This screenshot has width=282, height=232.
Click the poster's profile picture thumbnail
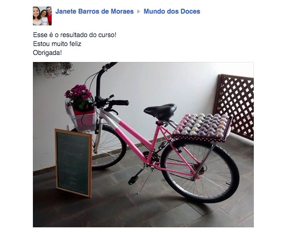point(42,16)
